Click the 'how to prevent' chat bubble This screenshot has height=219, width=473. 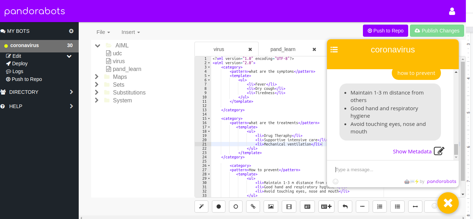click(416, 73)
